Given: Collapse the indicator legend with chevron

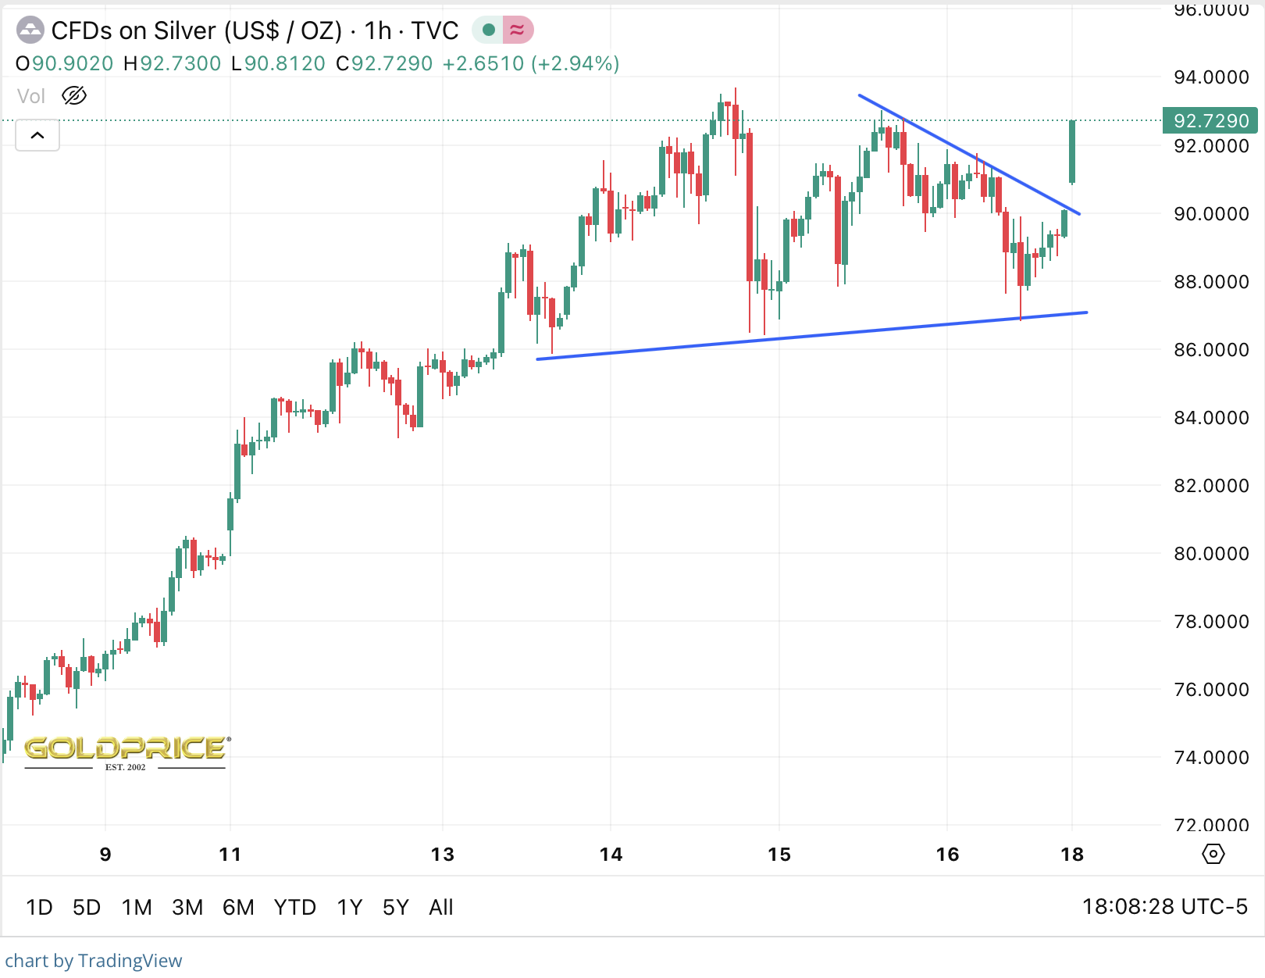Looking at the screenshot, I should pos(37,135).
